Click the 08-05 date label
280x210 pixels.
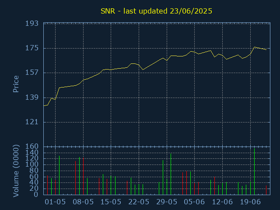83,202
